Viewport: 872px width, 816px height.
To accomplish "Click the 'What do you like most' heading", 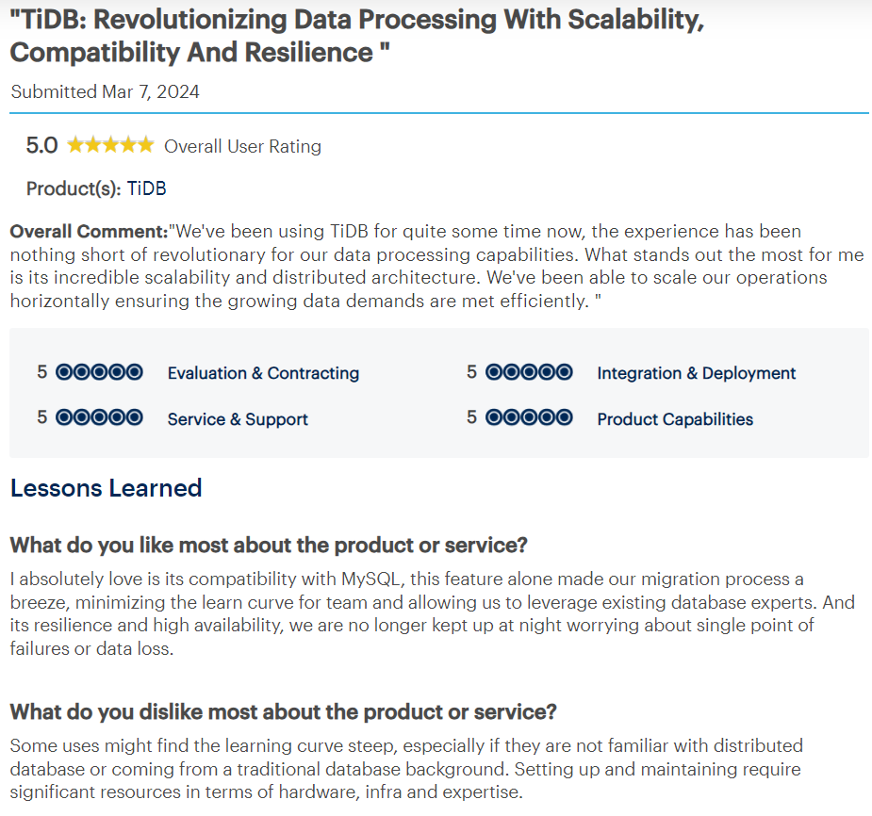I will 268,546.
